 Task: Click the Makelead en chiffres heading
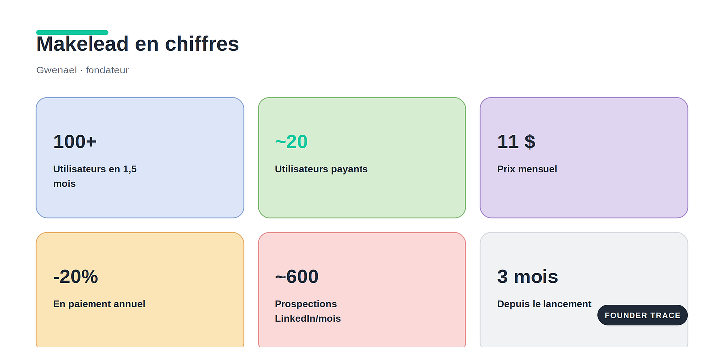point(138,44)
